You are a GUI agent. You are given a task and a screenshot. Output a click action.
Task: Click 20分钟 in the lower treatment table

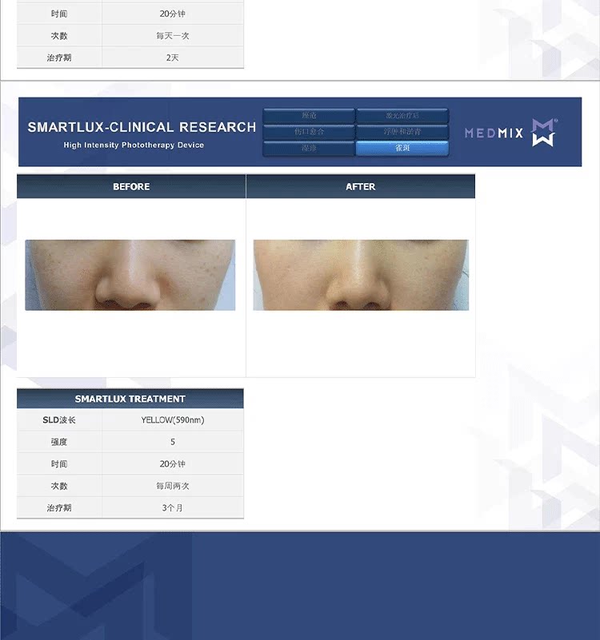173,464
